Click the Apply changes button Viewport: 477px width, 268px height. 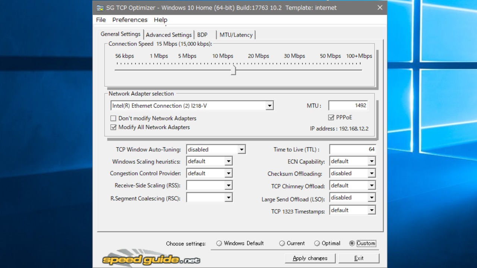coord(310,258)
